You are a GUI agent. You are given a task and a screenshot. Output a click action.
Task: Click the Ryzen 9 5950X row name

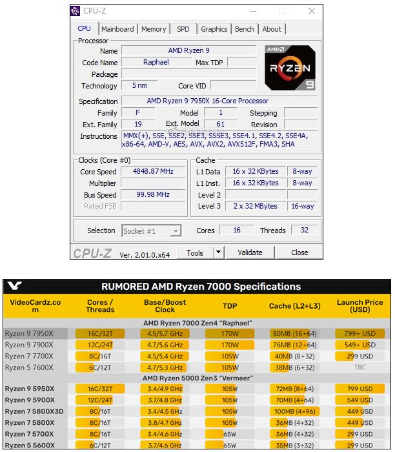click(30, 389)
